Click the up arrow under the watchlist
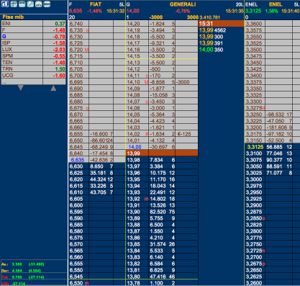 [x=53, y=88]
